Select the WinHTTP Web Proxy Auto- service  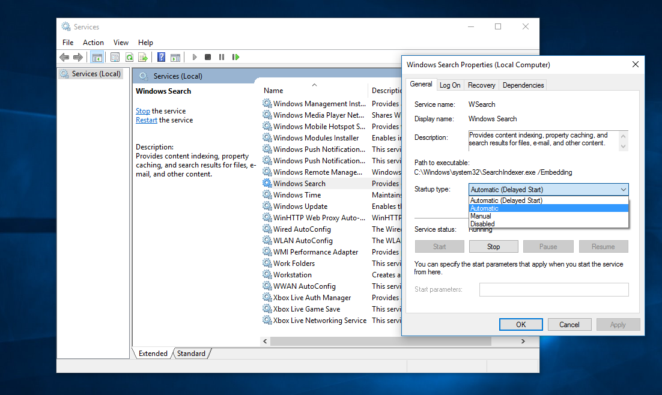[332, 218]
